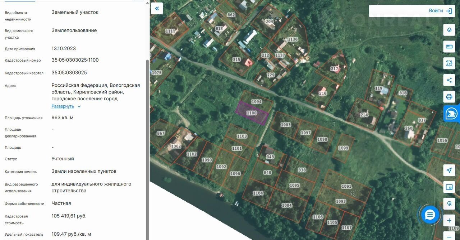The width and height of the screenshot is (460, 240).
Task: Open the map layers panel
Action: (449, 30)
